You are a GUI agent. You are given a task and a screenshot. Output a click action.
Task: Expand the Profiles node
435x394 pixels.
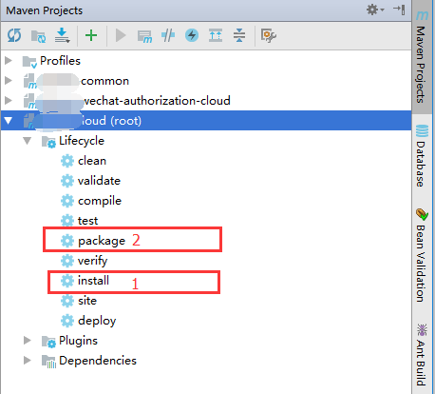pos(9,60)
